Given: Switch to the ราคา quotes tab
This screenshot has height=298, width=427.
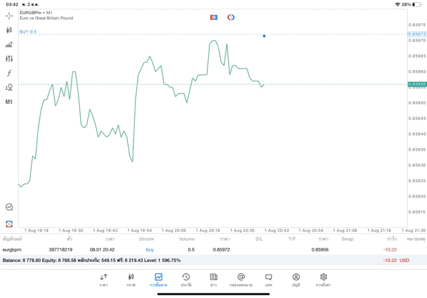Looking at the screenshot, I should tap(103, 279).
